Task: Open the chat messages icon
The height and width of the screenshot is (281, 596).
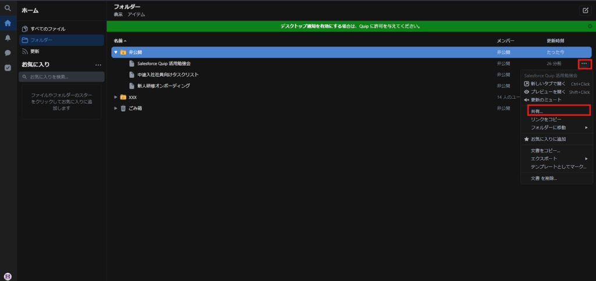Action: (x=8, y=52)
